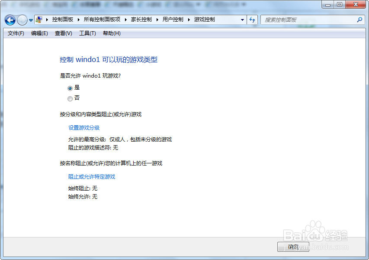369x260 pixels.
Task: Open the 帮助 menu
Action: pyautogui.click(x=111, y=33)
